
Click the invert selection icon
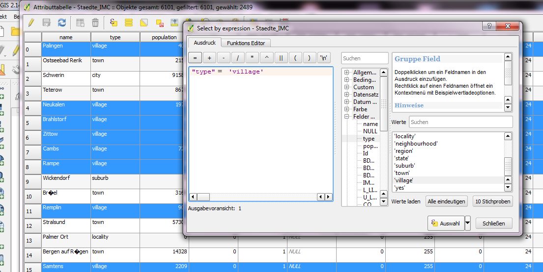click(144, 23)
